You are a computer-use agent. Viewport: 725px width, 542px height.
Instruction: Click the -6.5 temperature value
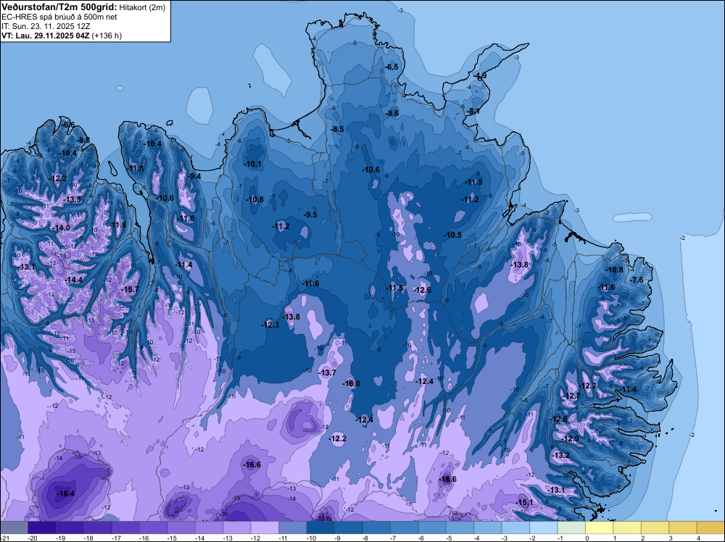pos(391,67)
